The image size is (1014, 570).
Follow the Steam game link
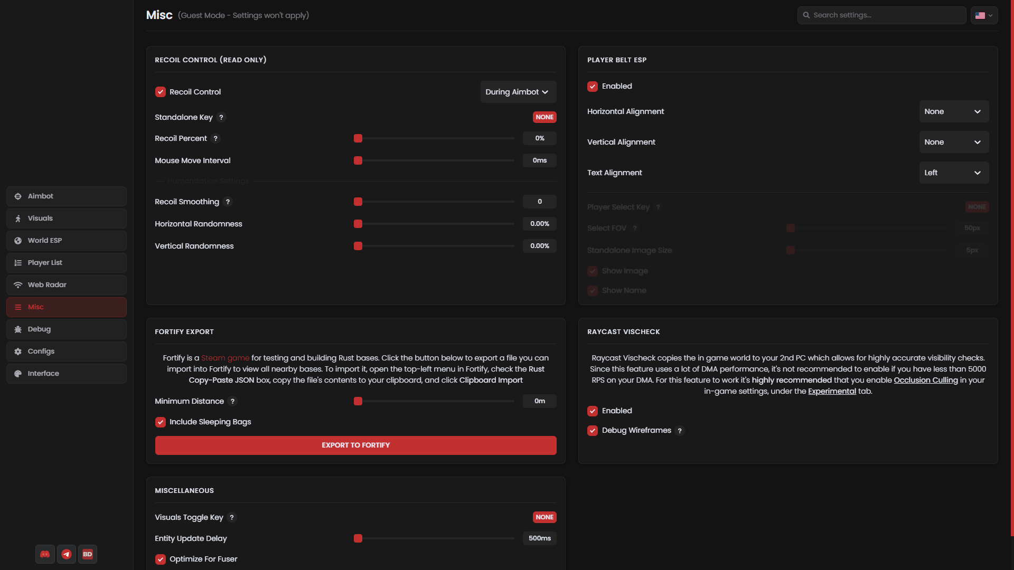click(x=225, y=358)
